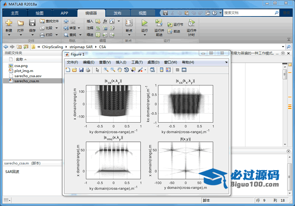Click Find Files icon in ribbon
This screenshot has width=295, height=206.
point(42,21)
